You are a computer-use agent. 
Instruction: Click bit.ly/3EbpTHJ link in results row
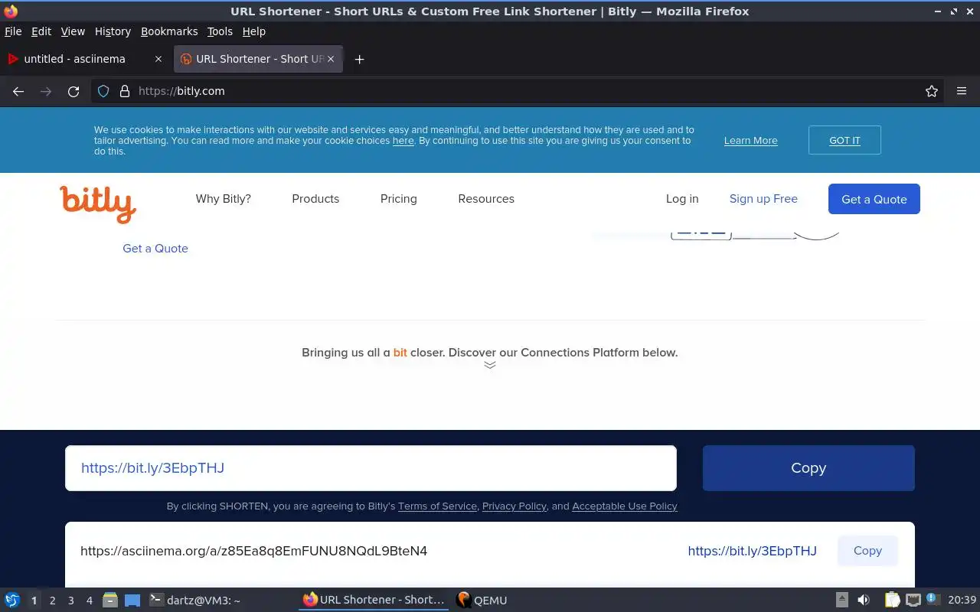752,551
